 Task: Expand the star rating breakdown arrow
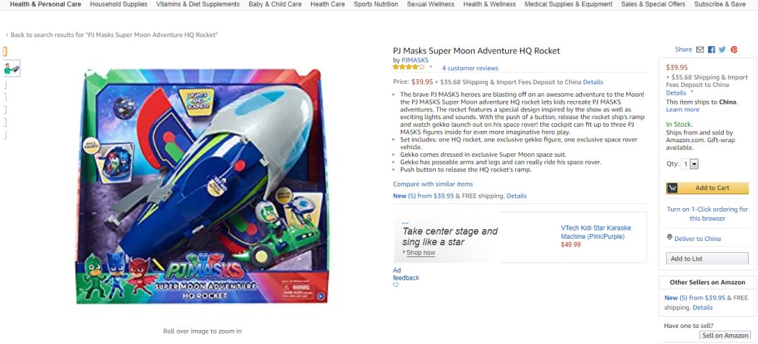coord(431,68)
